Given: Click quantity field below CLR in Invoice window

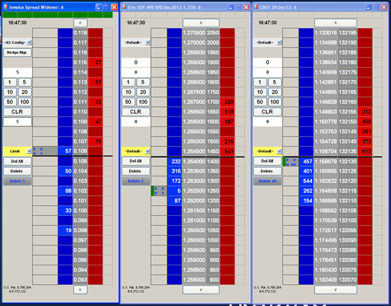Looking at the screenshot, I should [17, 121].
